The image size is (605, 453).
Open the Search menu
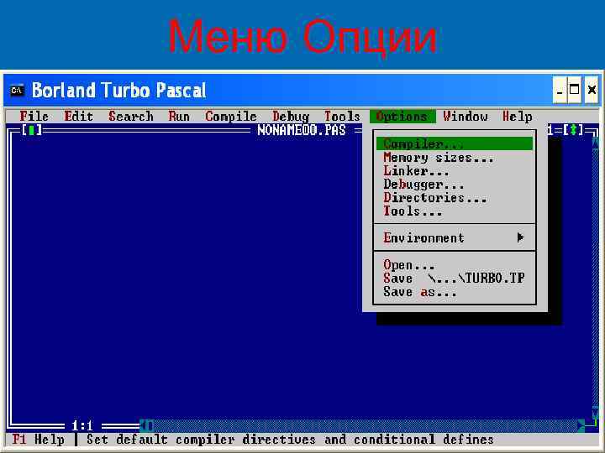point(131,117)
